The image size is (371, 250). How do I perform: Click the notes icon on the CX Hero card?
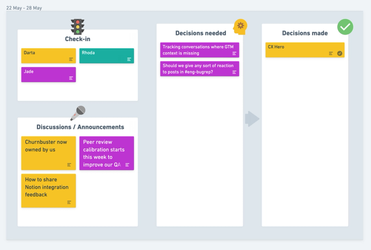(331, 54)
